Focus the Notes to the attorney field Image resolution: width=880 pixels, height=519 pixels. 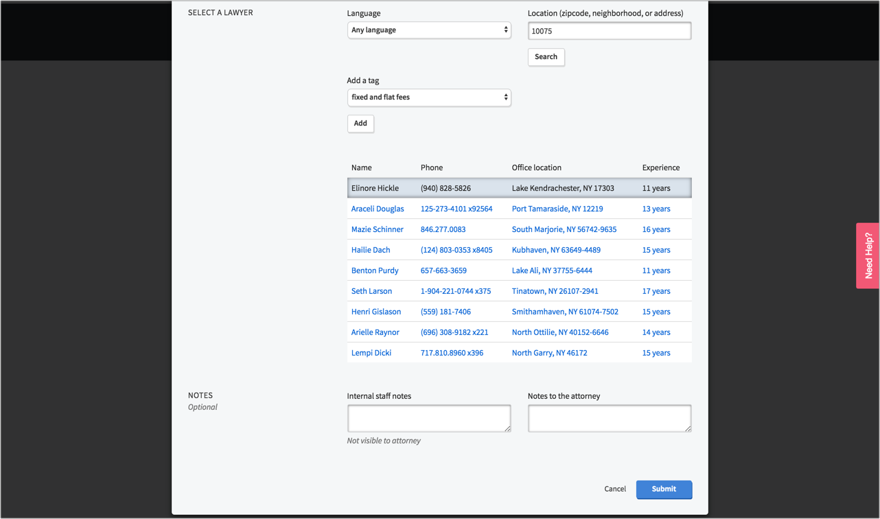tap(609, 418)
